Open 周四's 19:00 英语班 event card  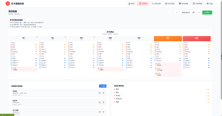[110, 69]
